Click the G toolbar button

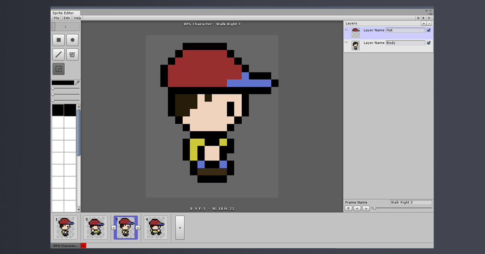tap(418, 18)
